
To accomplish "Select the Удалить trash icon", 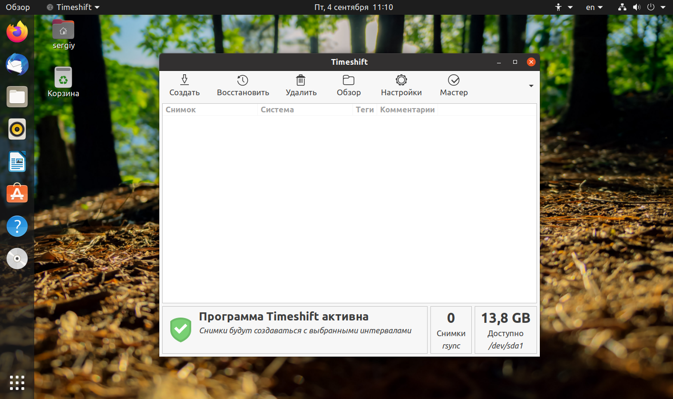I will click(301, 80).
